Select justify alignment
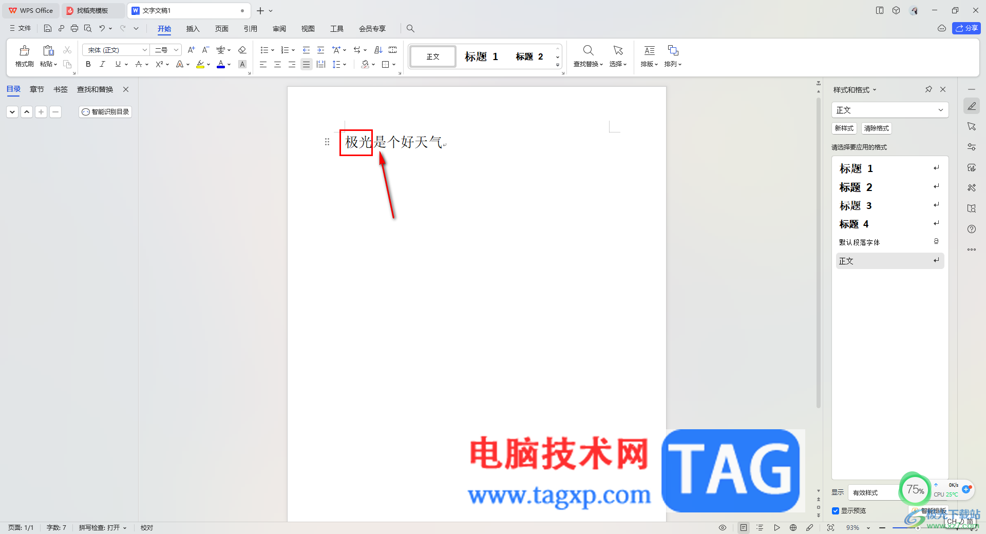Viewport: 986px width, 534px height. coord(306,64)
